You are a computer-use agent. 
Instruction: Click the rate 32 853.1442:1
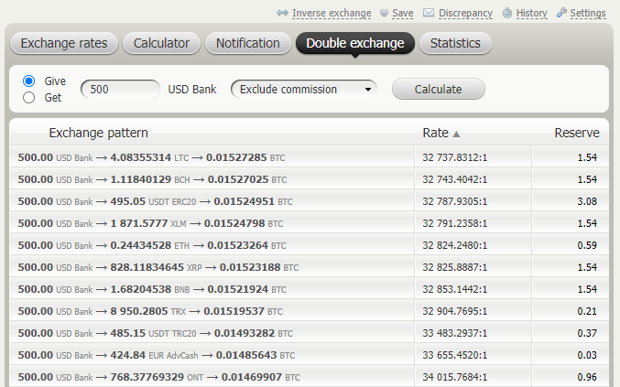tap(455, 289)
